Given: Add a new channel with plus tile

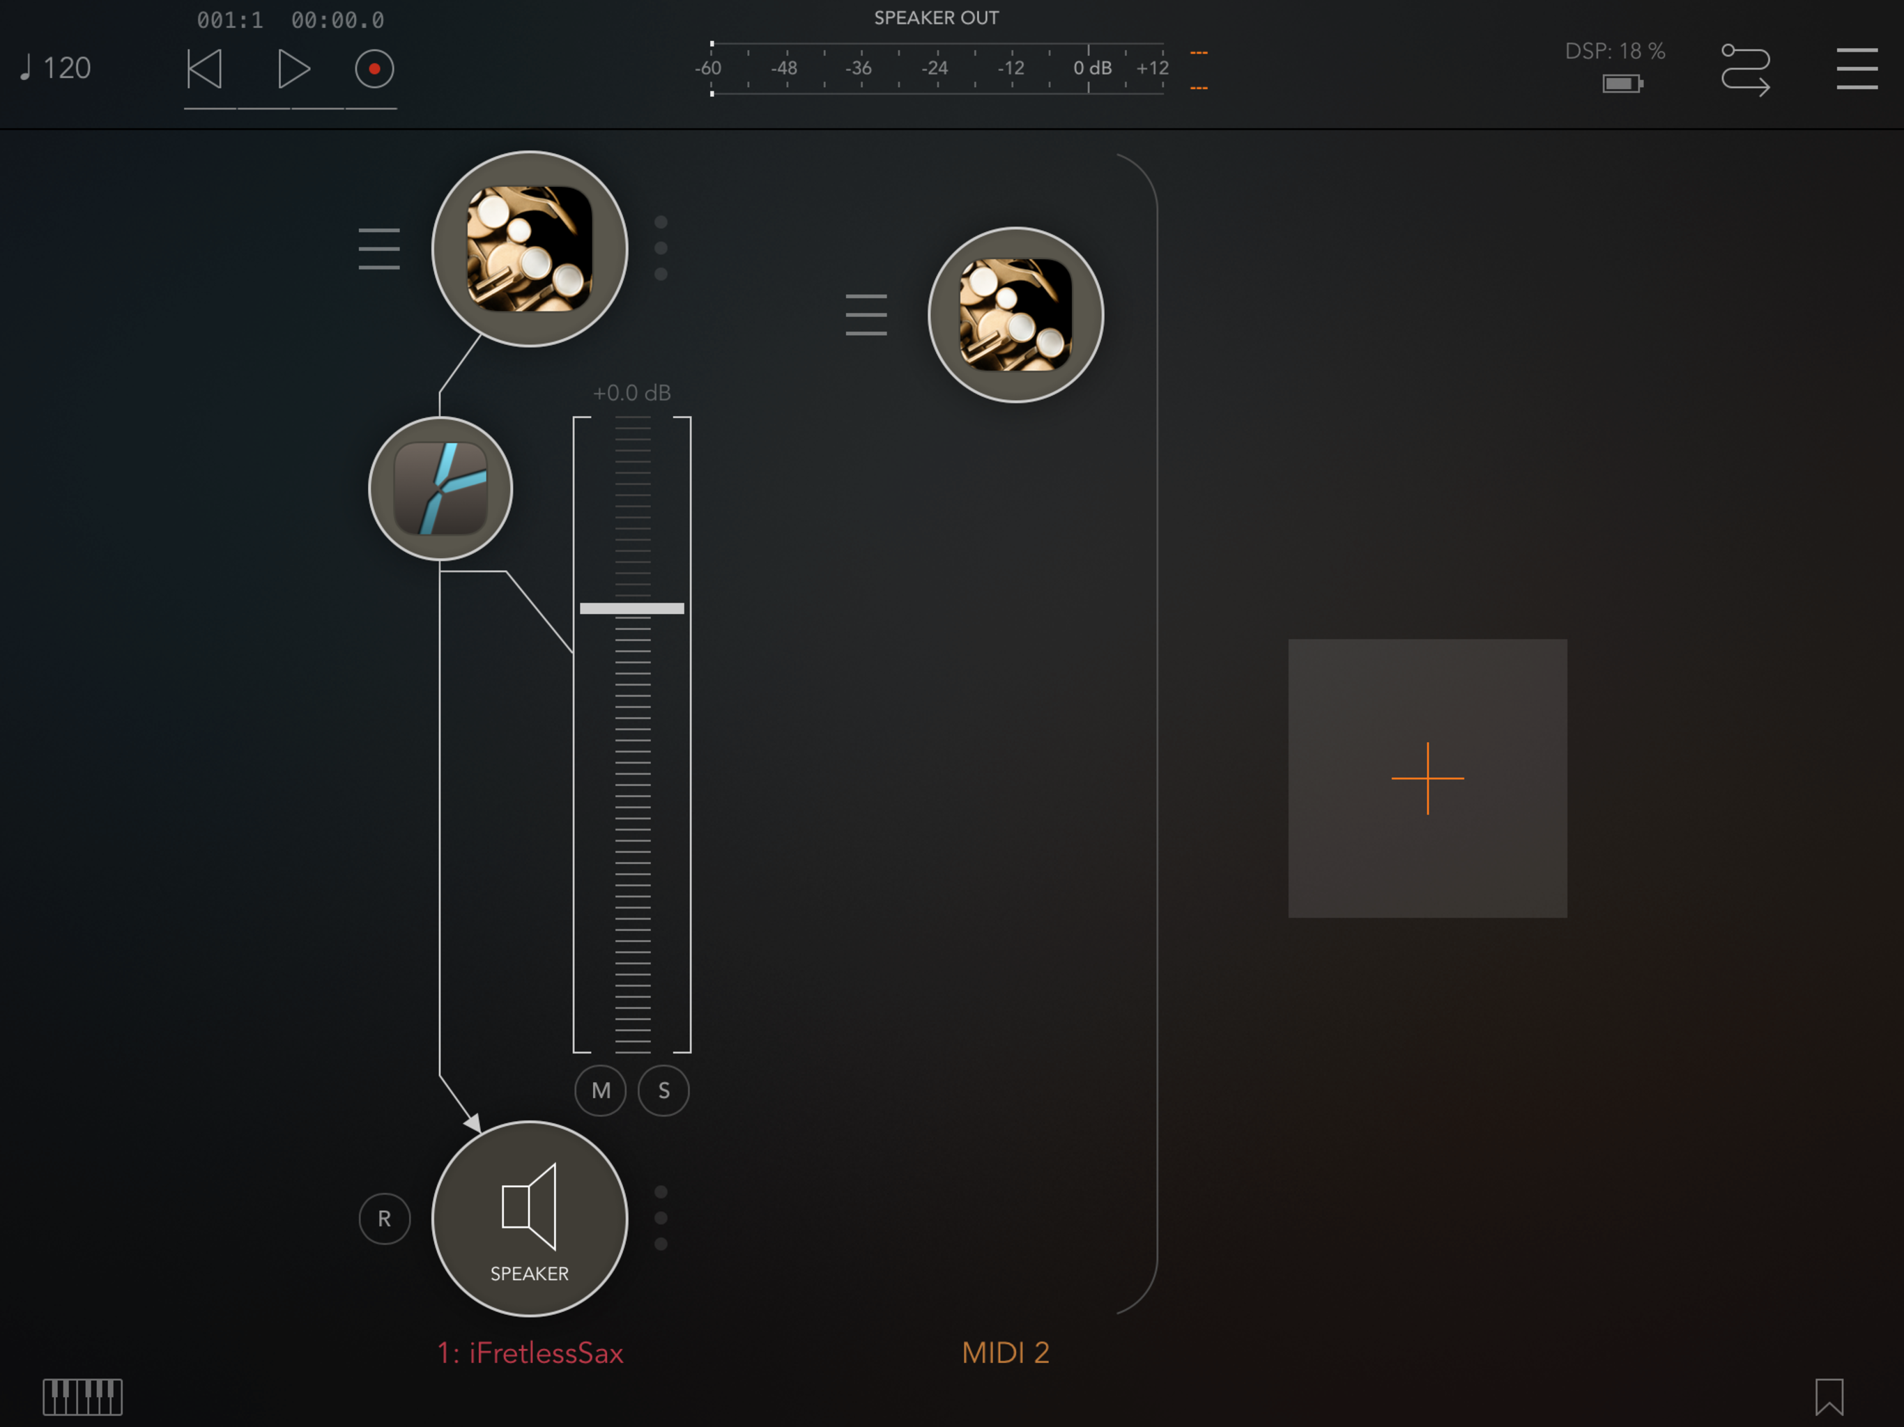Looking at the screenshot, I should tap(1427, 778).
